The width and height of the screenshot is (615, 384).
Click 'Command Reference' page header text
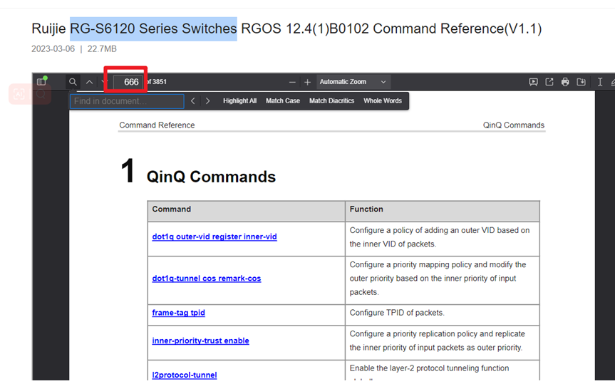(157, 125)
